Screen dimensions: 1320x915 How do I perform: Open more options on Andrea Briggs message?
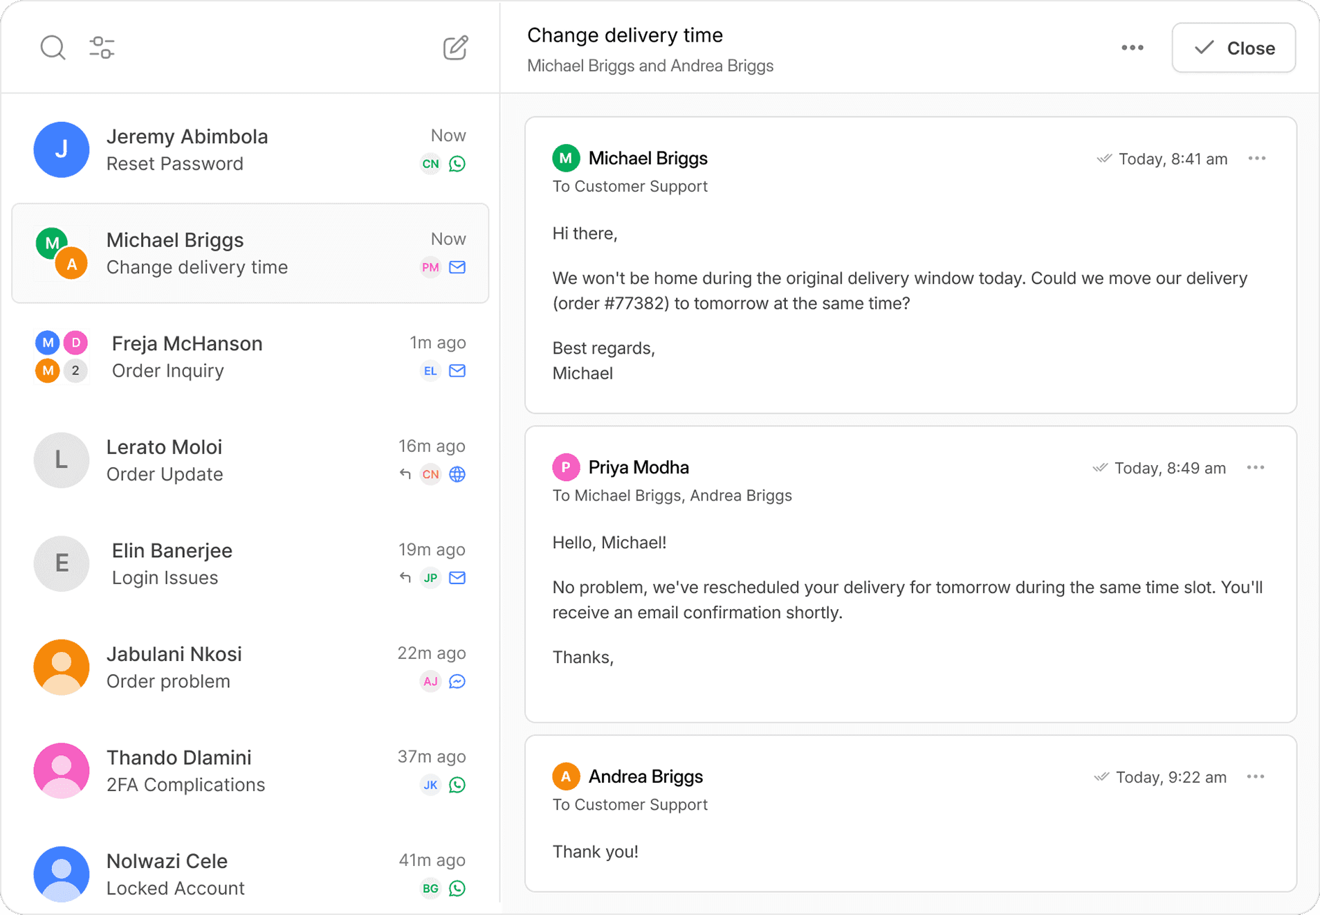click(1255, 777)
